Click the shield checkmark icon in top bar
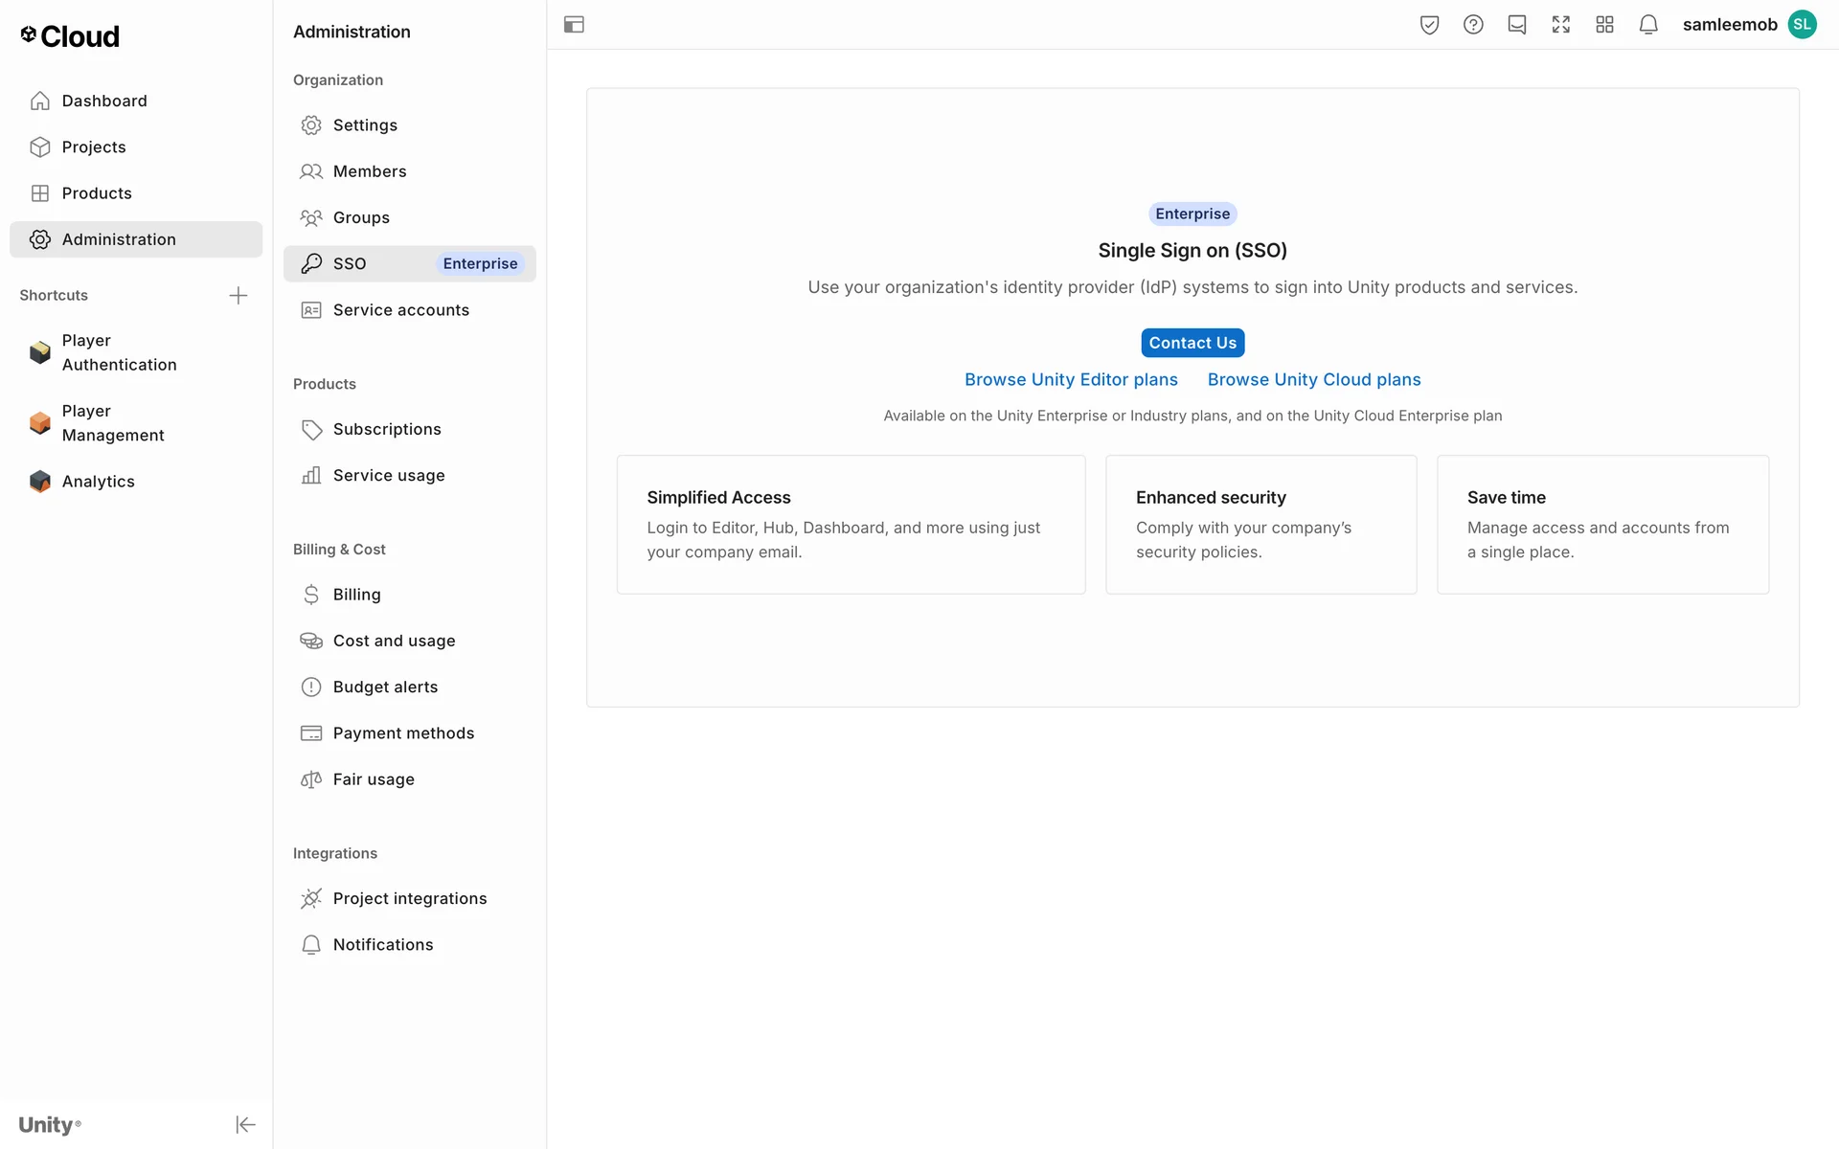1839x1149 pixels. tap(1429, 25)
